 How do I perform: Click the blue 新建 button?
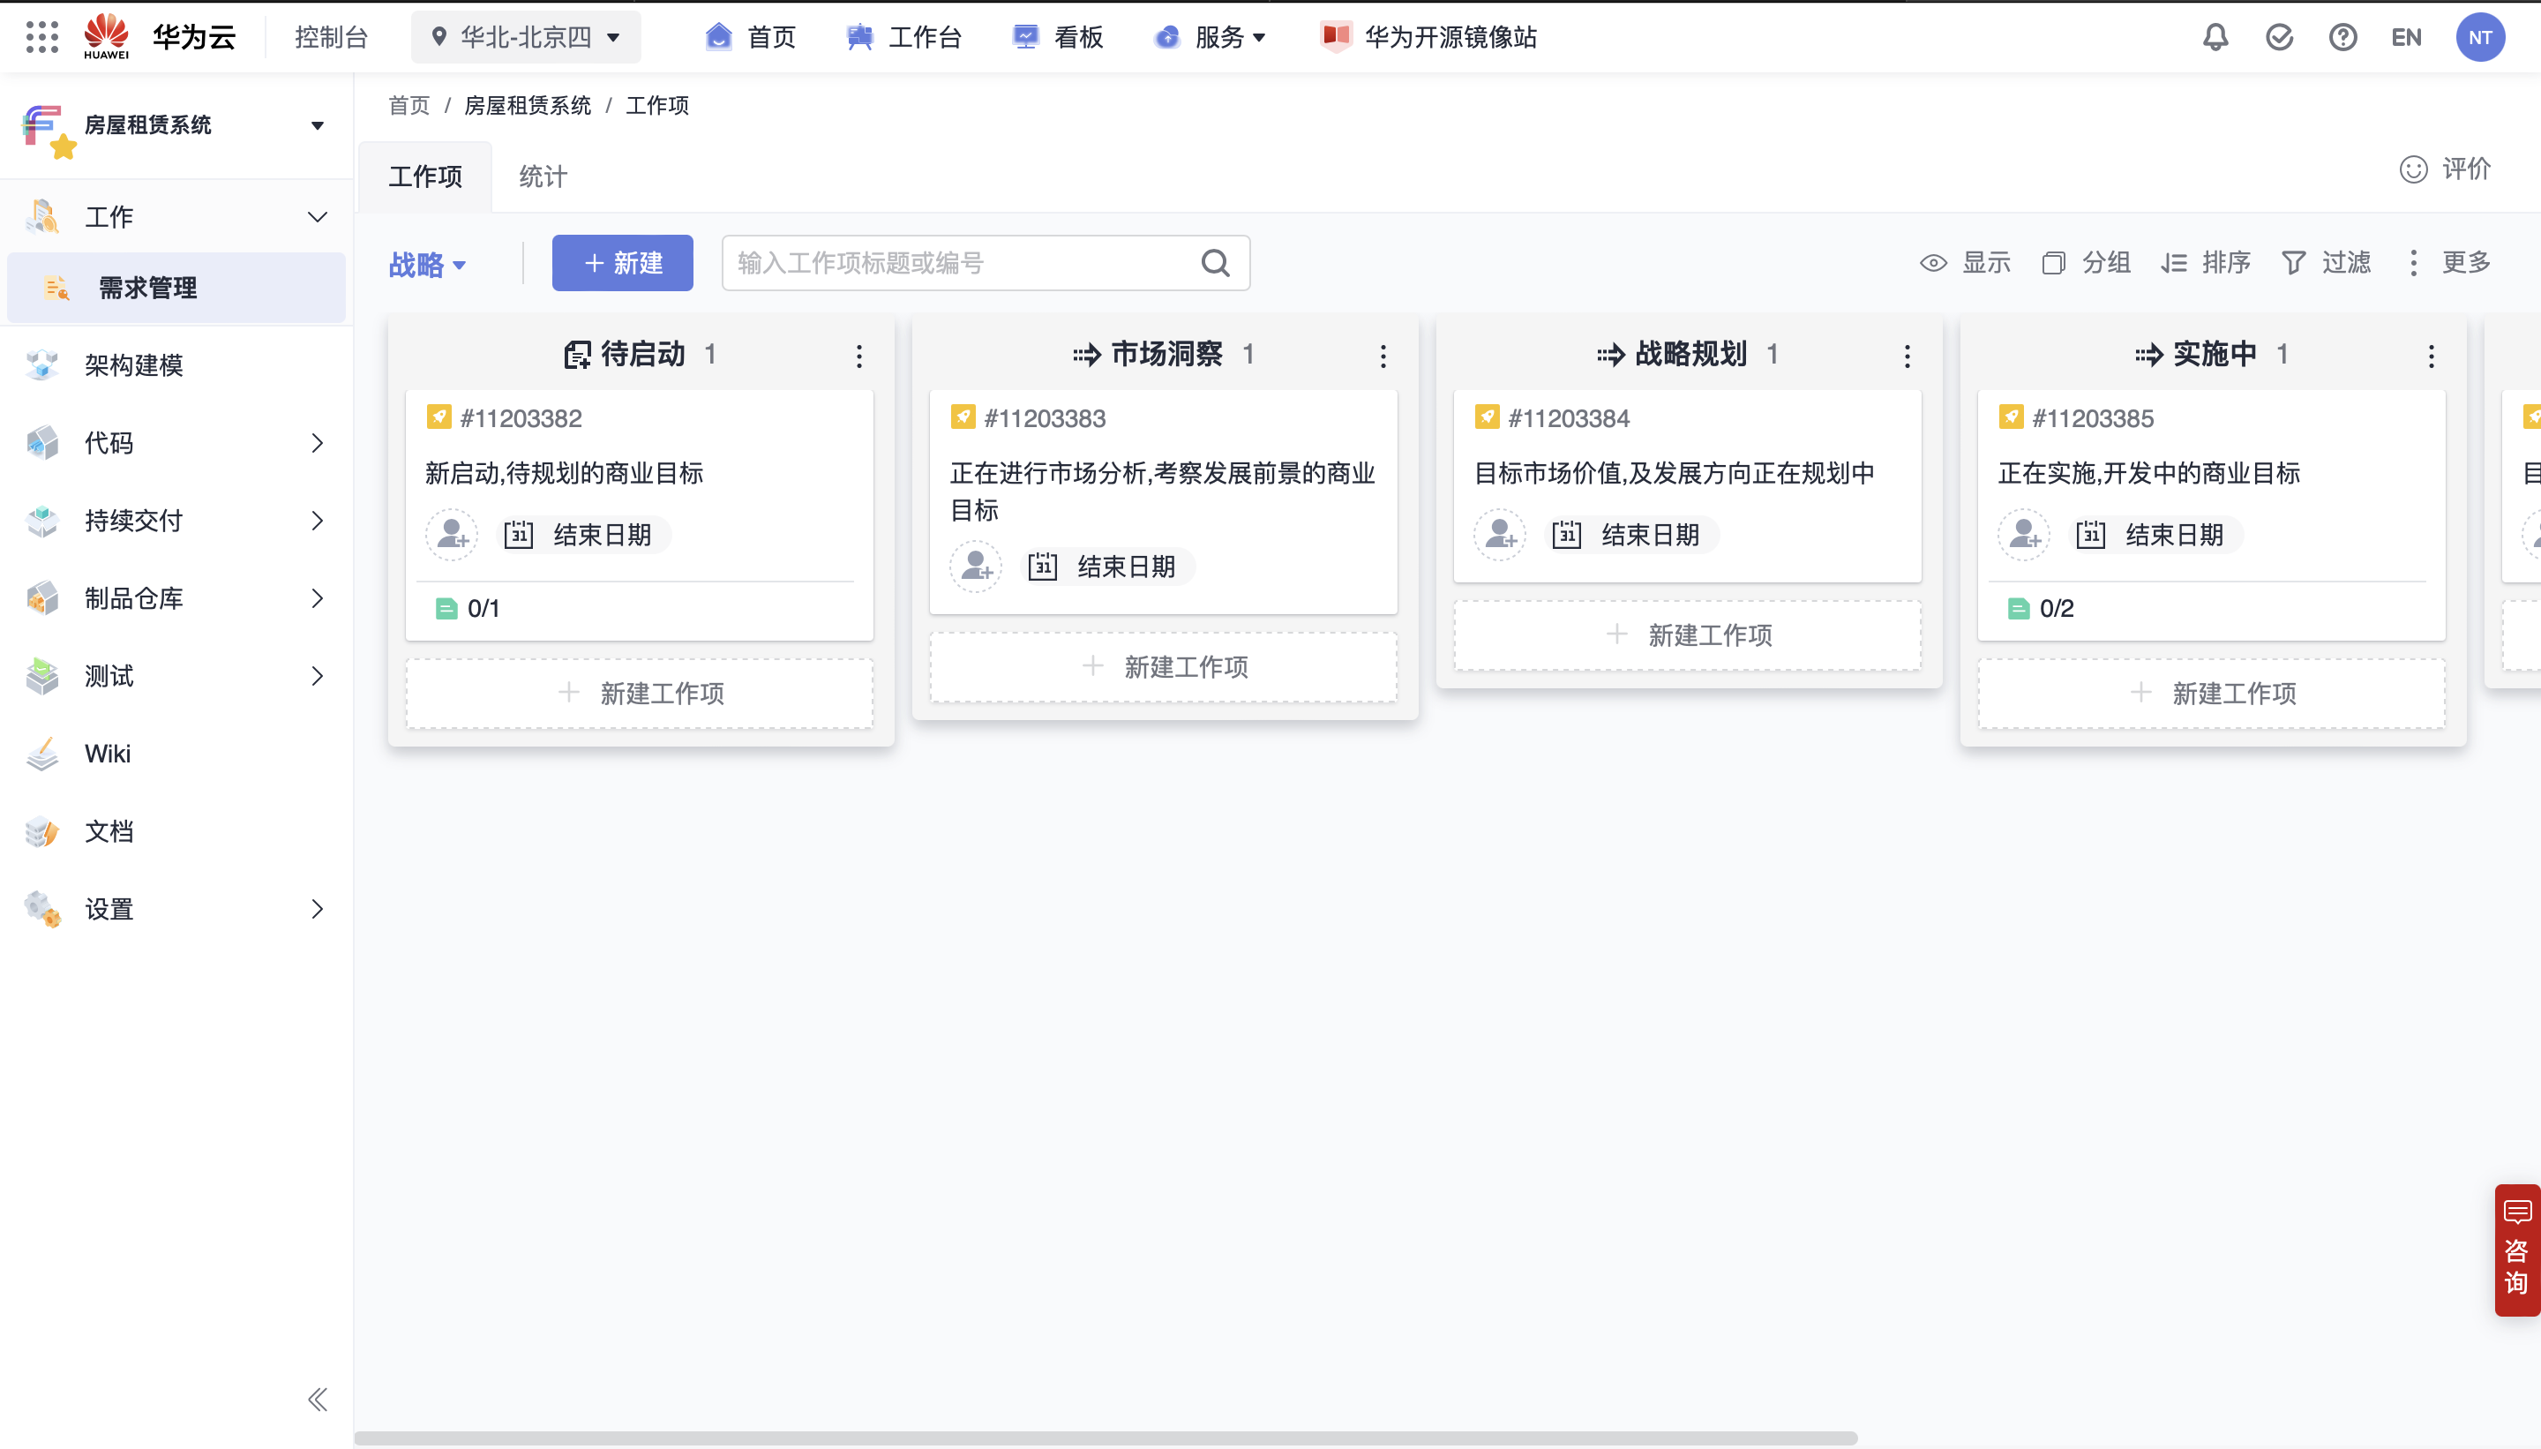[x=622, y=264]
